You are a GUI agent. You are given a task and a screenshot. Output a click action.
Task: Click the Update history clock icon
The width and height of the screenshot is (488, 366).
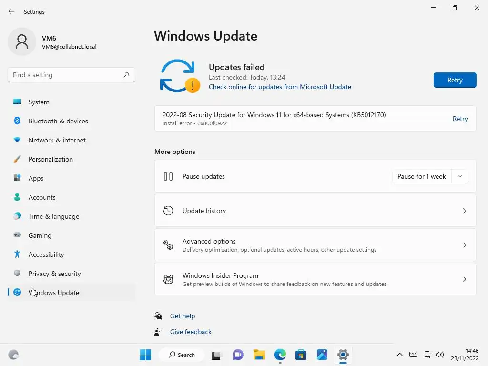pyautogui.click(x=168, y=211)
